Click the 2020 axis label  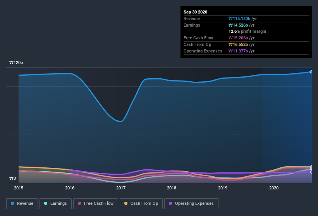click(274, 188)
